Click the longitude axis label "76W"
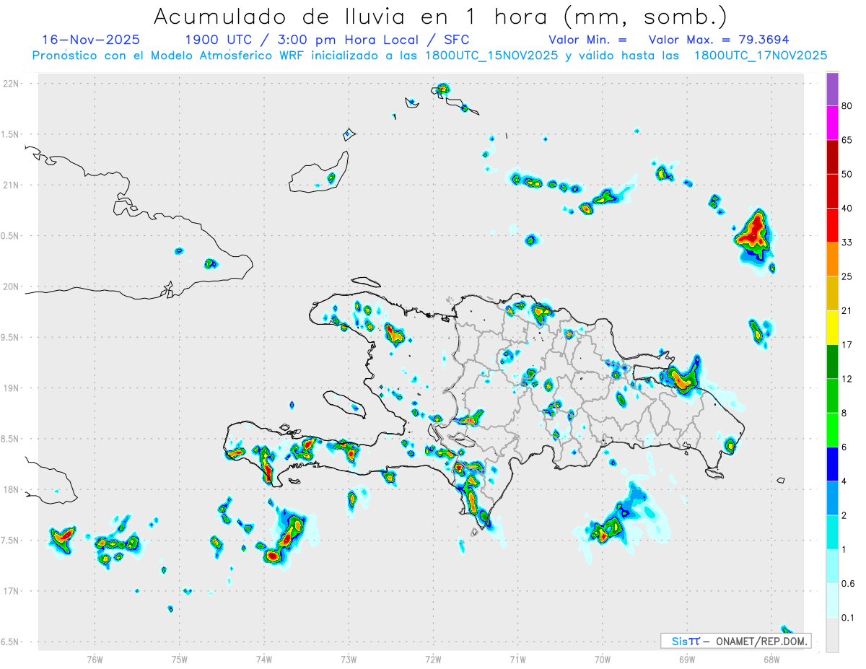 coord(95,659)
